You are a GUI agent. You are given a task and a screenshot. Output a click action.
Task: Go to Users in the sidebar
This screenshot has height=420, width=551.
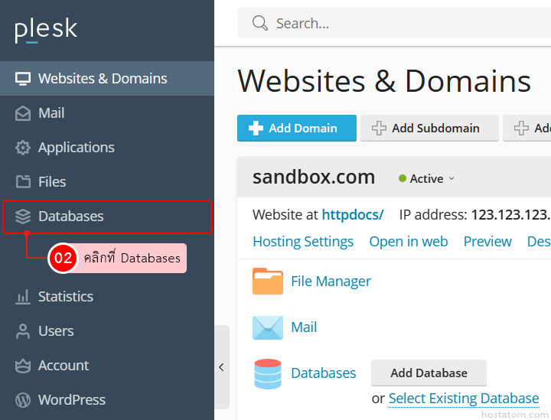coord(56,331)
